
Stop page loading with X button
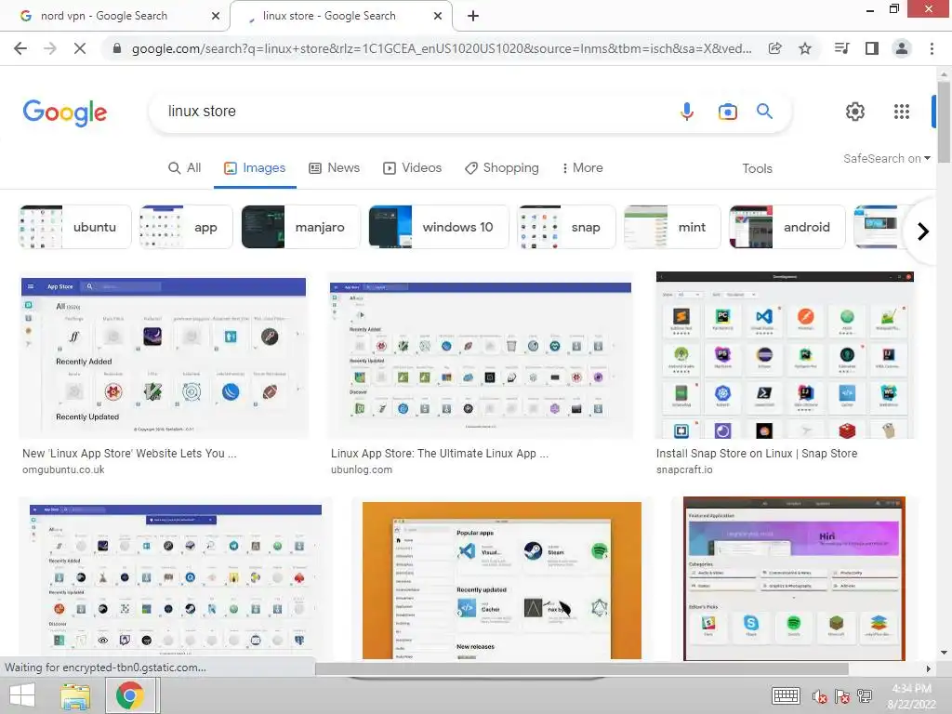[x=80, y=48]
